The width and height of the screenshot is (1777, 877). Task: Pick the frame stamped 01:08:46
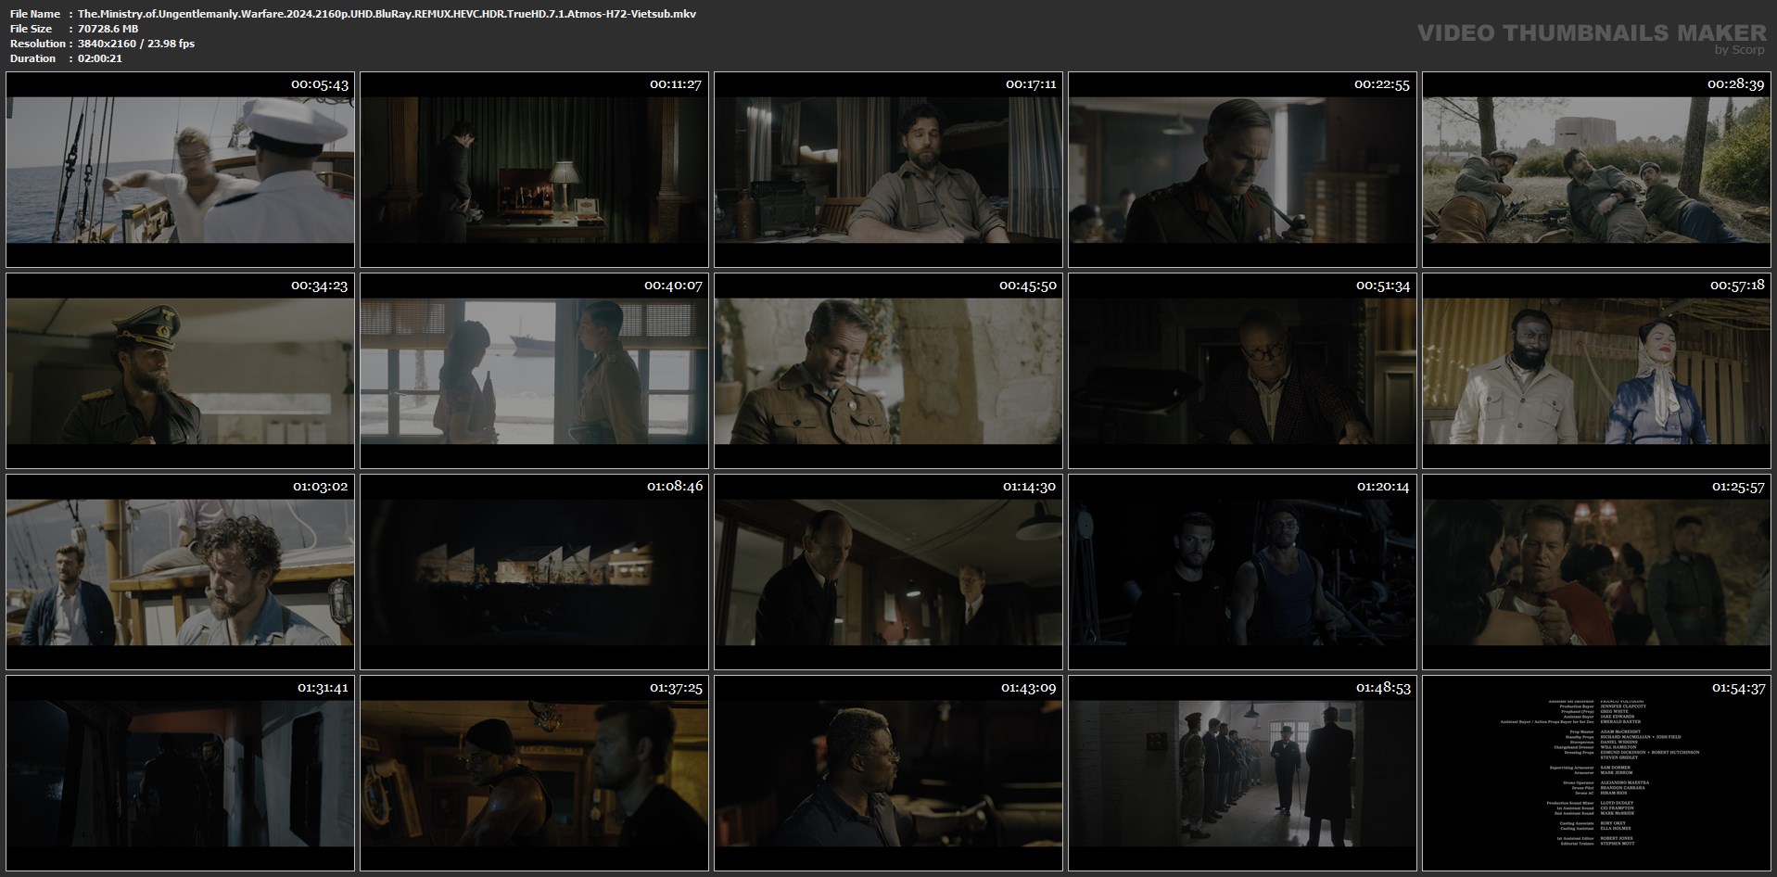pyautogui.click(x=534, y=572)
